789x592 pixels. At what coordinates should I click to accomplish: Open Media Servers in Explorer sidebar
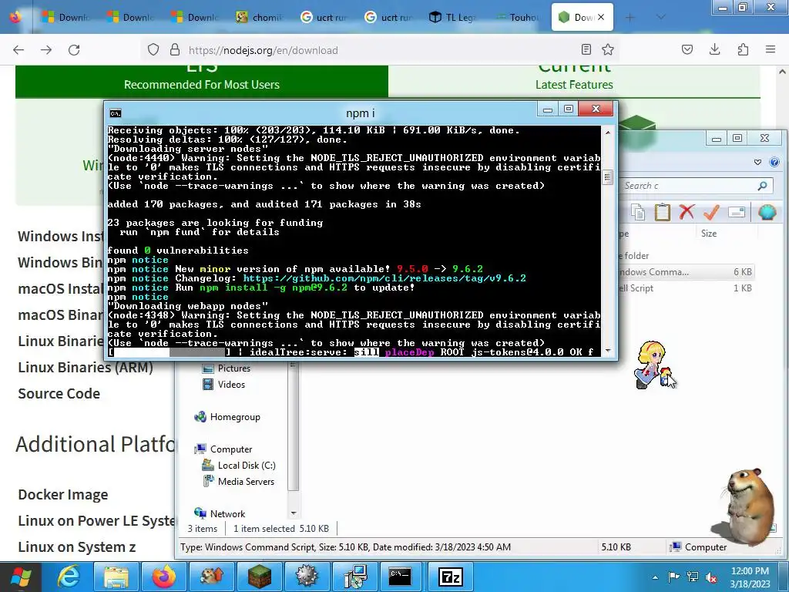239,481
